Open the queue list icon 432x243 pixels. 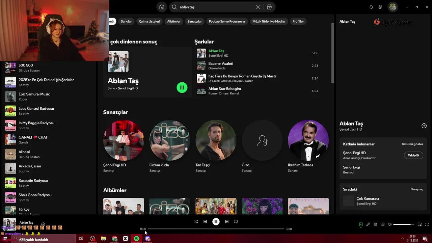375,224
